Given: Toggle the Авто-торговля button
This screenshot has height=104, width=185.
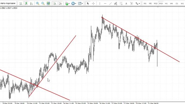Looking at the screenshot, I should [x=8, y=3].
